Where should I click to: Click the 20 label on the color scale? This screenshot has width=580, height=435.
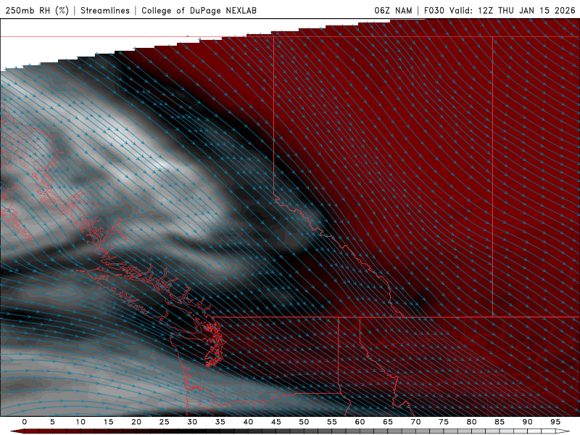click(x=136, y=422)
